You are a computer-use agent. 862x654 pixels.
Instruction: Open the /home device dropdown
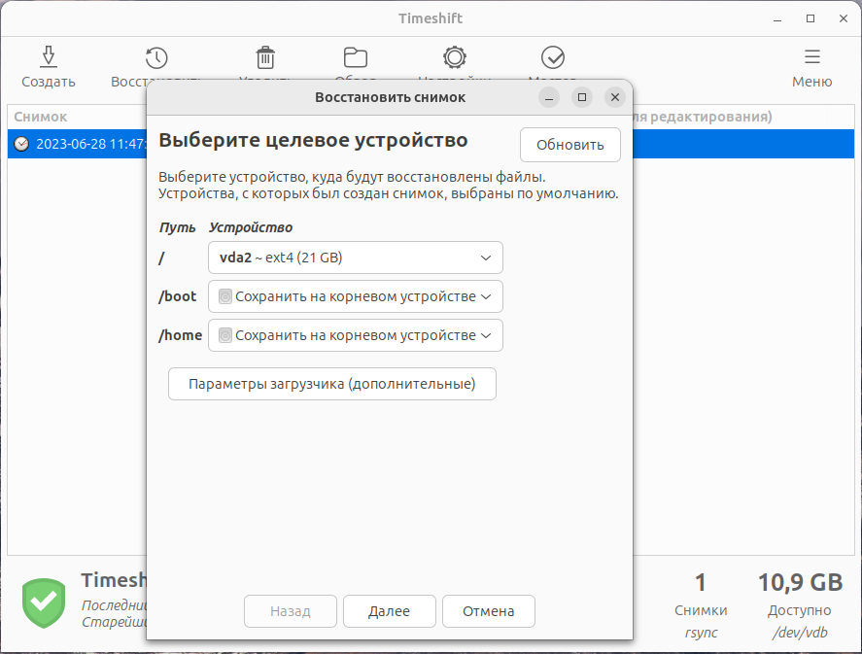click(x=355, y=335)
